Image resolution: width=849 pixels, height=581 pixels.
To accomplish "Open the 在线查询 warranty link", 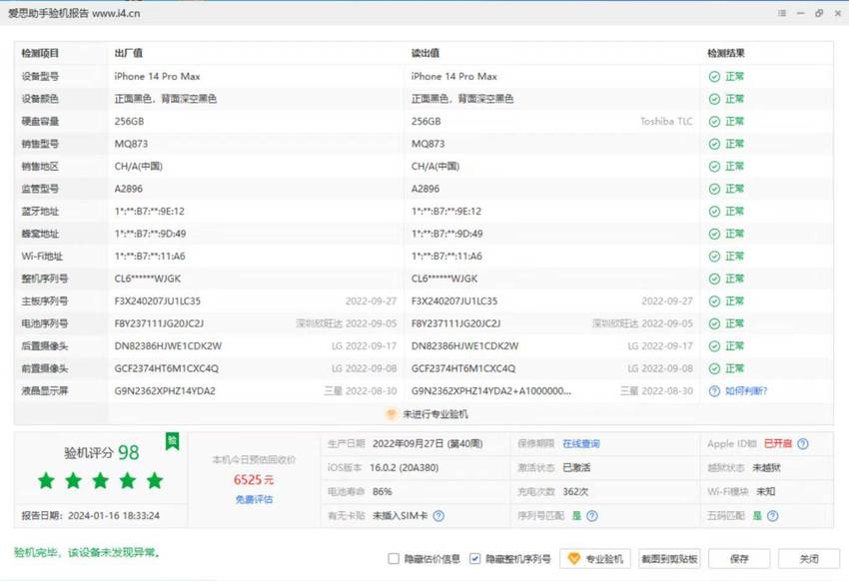I will [581, 443].
